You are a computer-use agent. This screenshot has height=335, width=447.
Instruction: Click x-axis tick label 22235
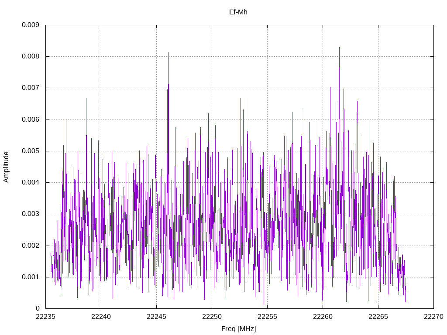45,317
